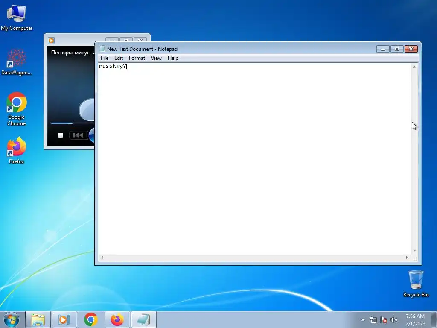
Task: Go to previous track in Media Player
Action: point(79,135)
